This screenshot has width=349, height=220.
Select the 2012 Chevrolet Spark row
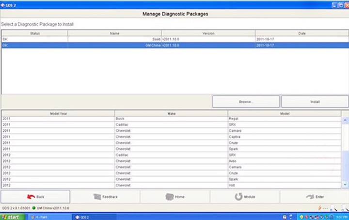coord(172,179)
